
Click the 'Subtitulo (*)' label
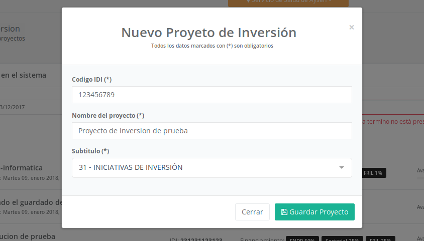click(90, 151)
